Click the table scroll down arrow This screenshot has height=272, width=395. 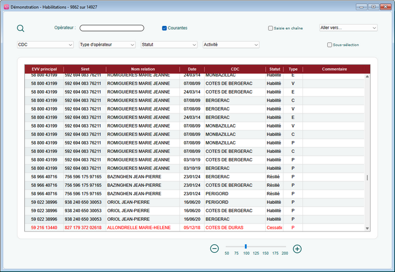[367, 228]
